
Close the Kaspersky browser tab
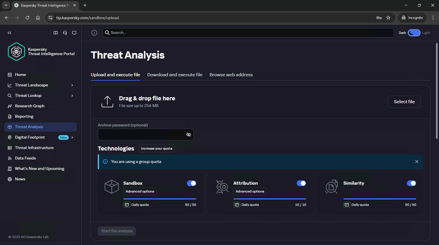click(x=75, y=5)
